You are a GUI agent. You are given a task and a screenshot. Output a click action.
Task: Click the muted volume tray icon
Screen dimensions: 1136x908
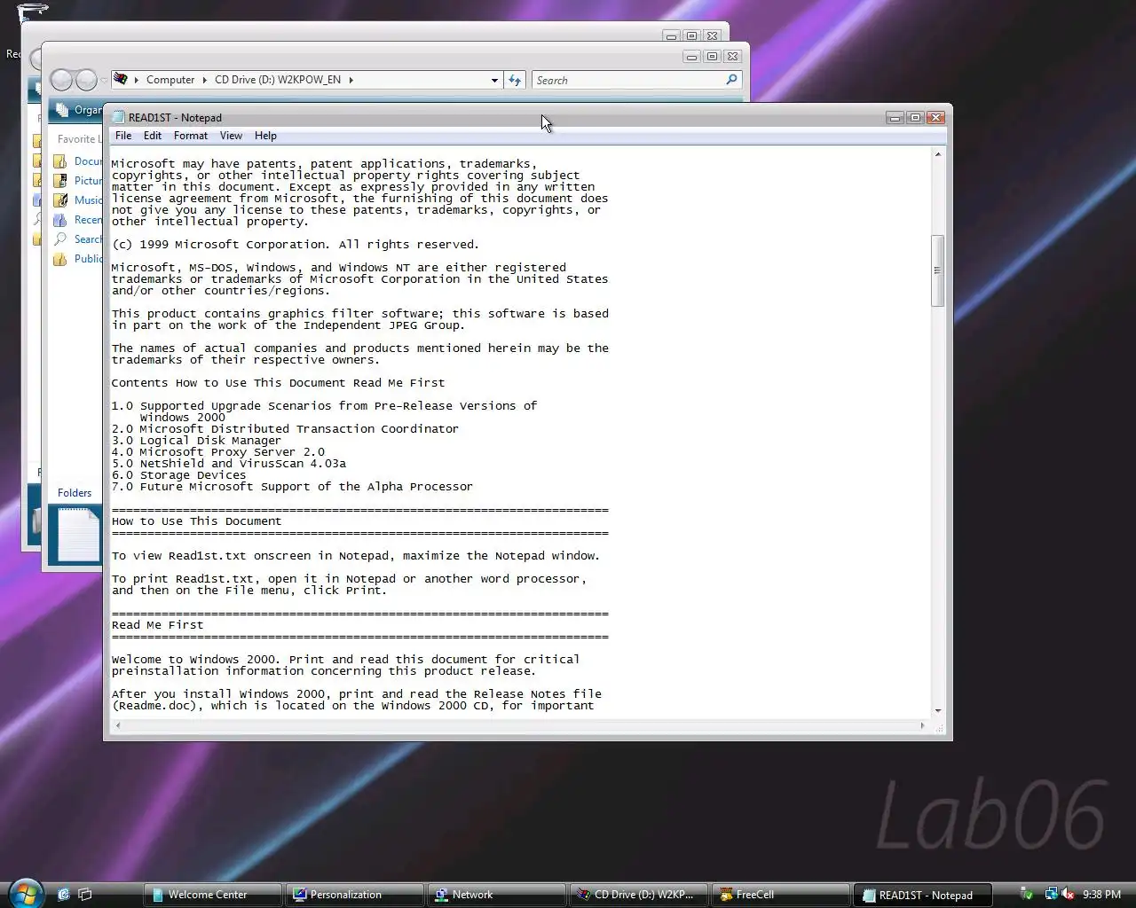click(1068, 895)
